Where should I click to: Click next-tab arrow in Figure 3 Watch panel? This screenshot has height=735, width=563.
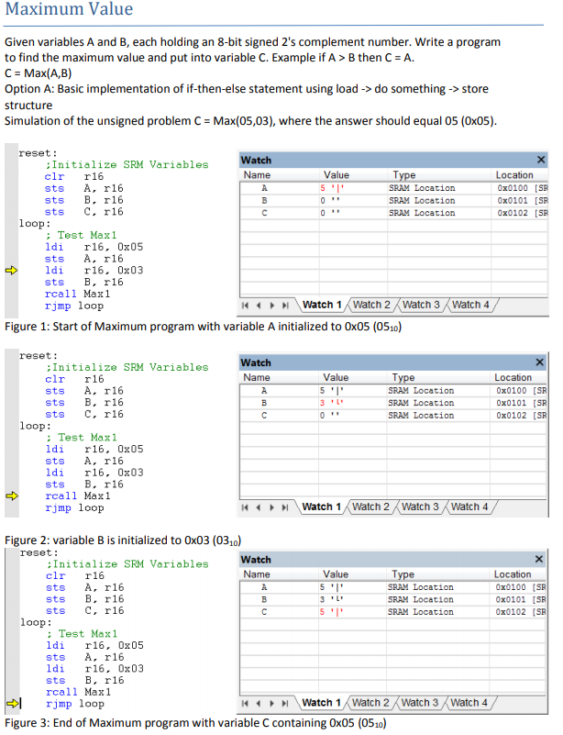coord(272,703)
